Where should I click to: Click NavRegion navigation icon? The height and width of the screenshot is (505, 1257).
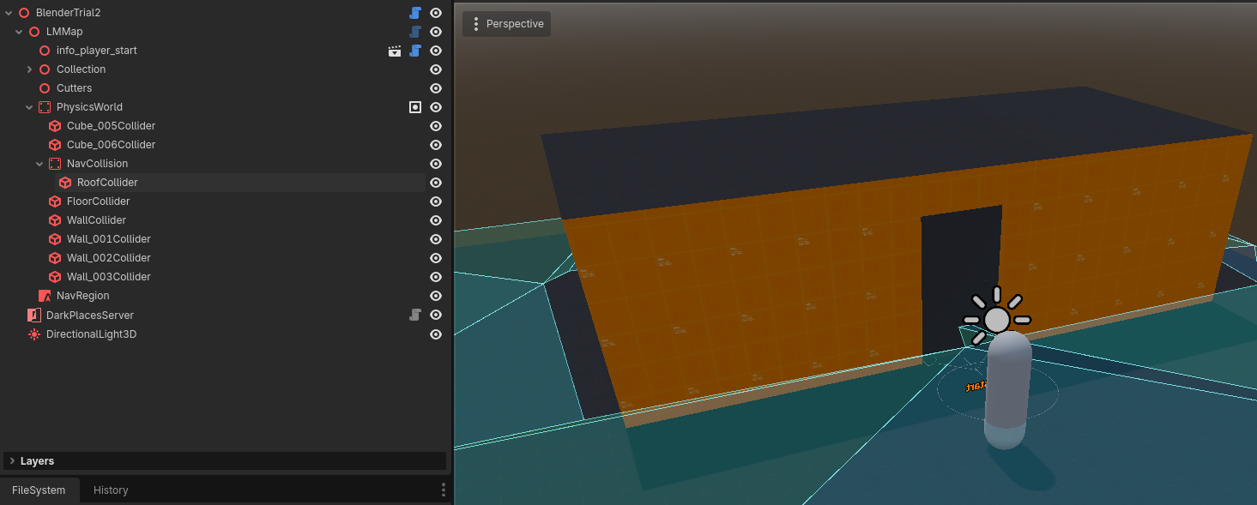[x=45, y=296]
